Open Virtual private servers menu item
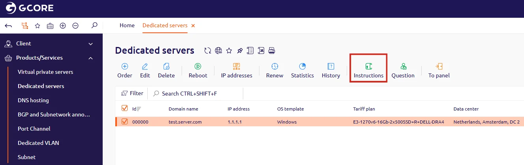This screenshot has height=165, width=524. [x=45, y=72]
